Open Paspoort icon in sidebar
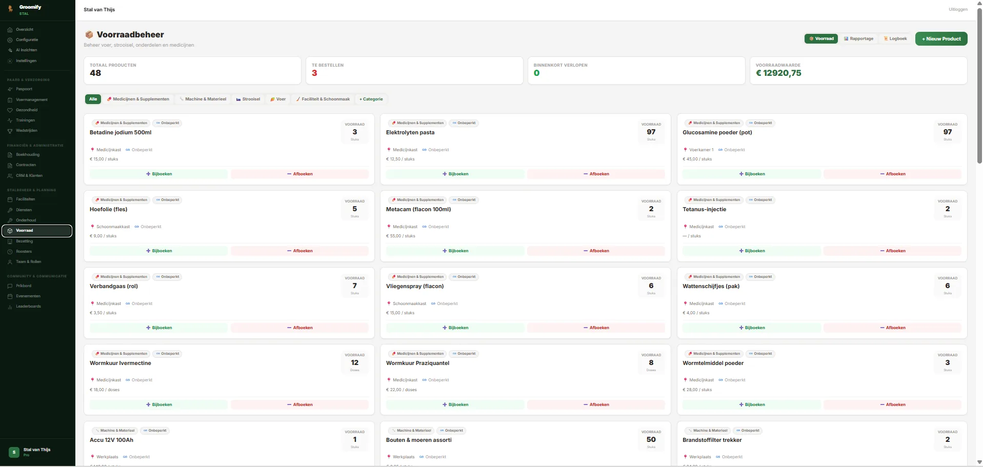The image size is (983, 467). click(10, 89)
